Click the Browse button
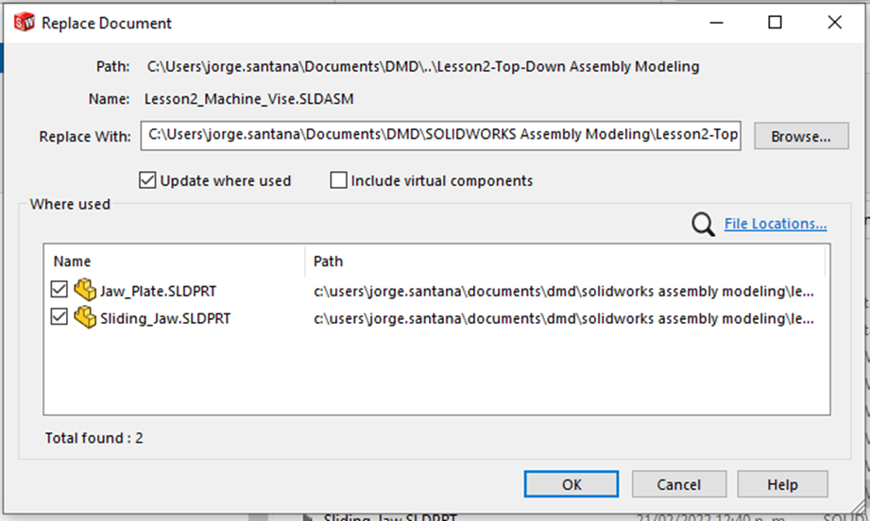 [x=801, y=136]
